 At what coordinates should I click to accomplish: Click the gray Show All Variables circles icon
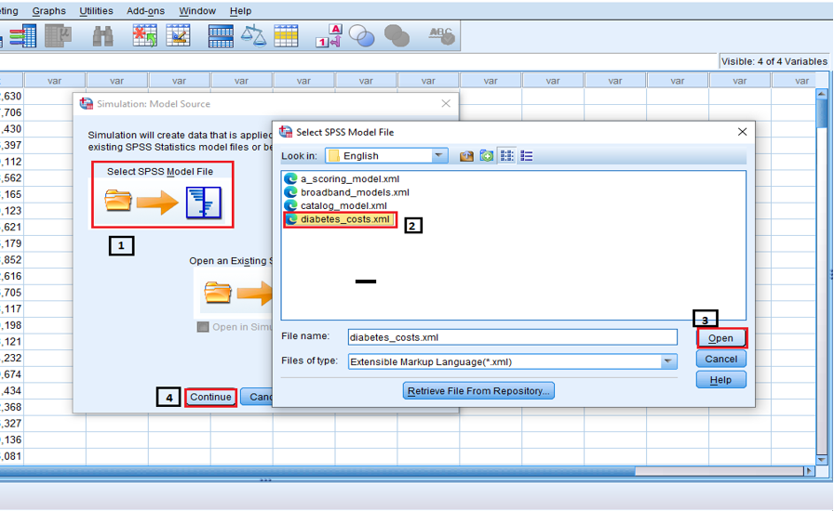click(x=397, y=36)
